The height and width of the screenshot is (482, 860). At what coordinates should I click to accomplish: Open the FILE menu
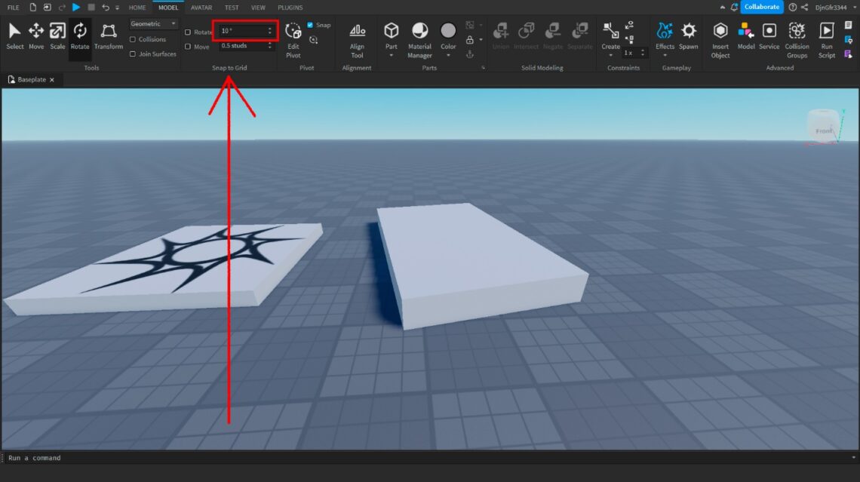13,7
